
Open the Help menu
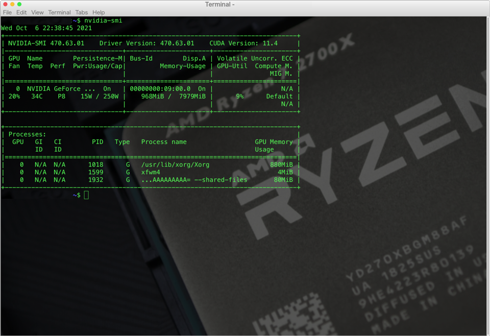99,12
